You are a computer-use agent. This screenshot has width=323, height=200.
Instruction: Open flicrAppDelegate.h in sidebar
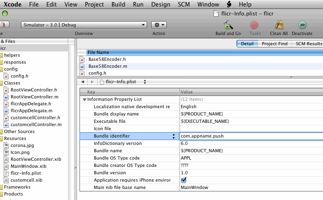[x=31, y=104]
